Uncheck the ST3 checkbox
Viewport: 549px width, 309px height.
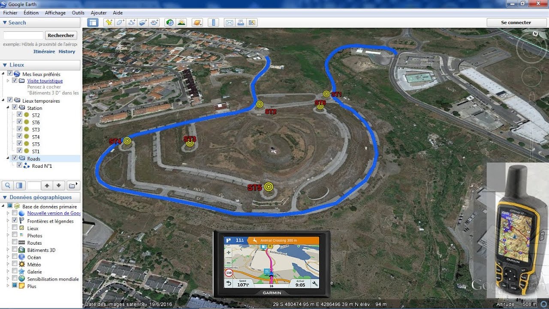coord(19,130)
